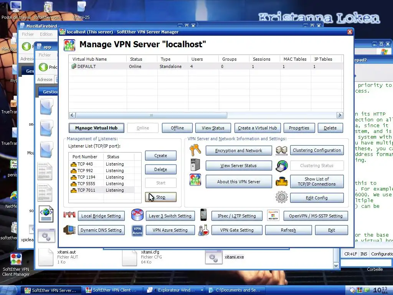Viewport: 393px width, 295px height.
Task: Click the Sessions column header in hub list
Action: tap(264, 59)
